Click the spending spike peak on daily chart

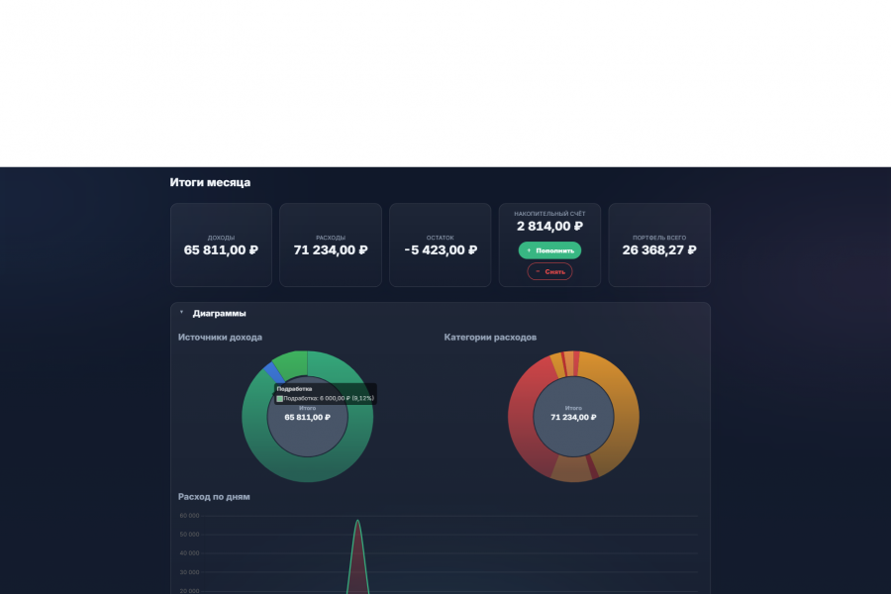pyautogui.click(x=357, y=521)
